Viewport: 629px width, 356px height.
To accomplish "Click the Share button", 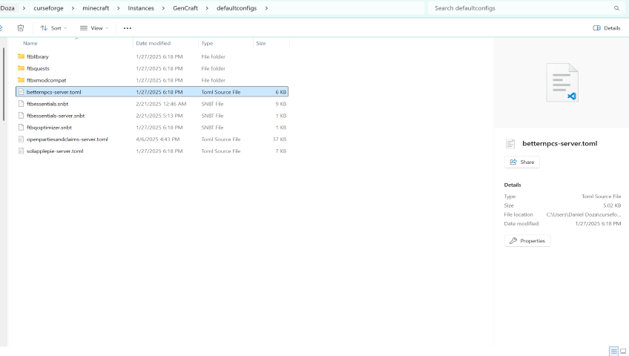I will [x=522, y=162].
